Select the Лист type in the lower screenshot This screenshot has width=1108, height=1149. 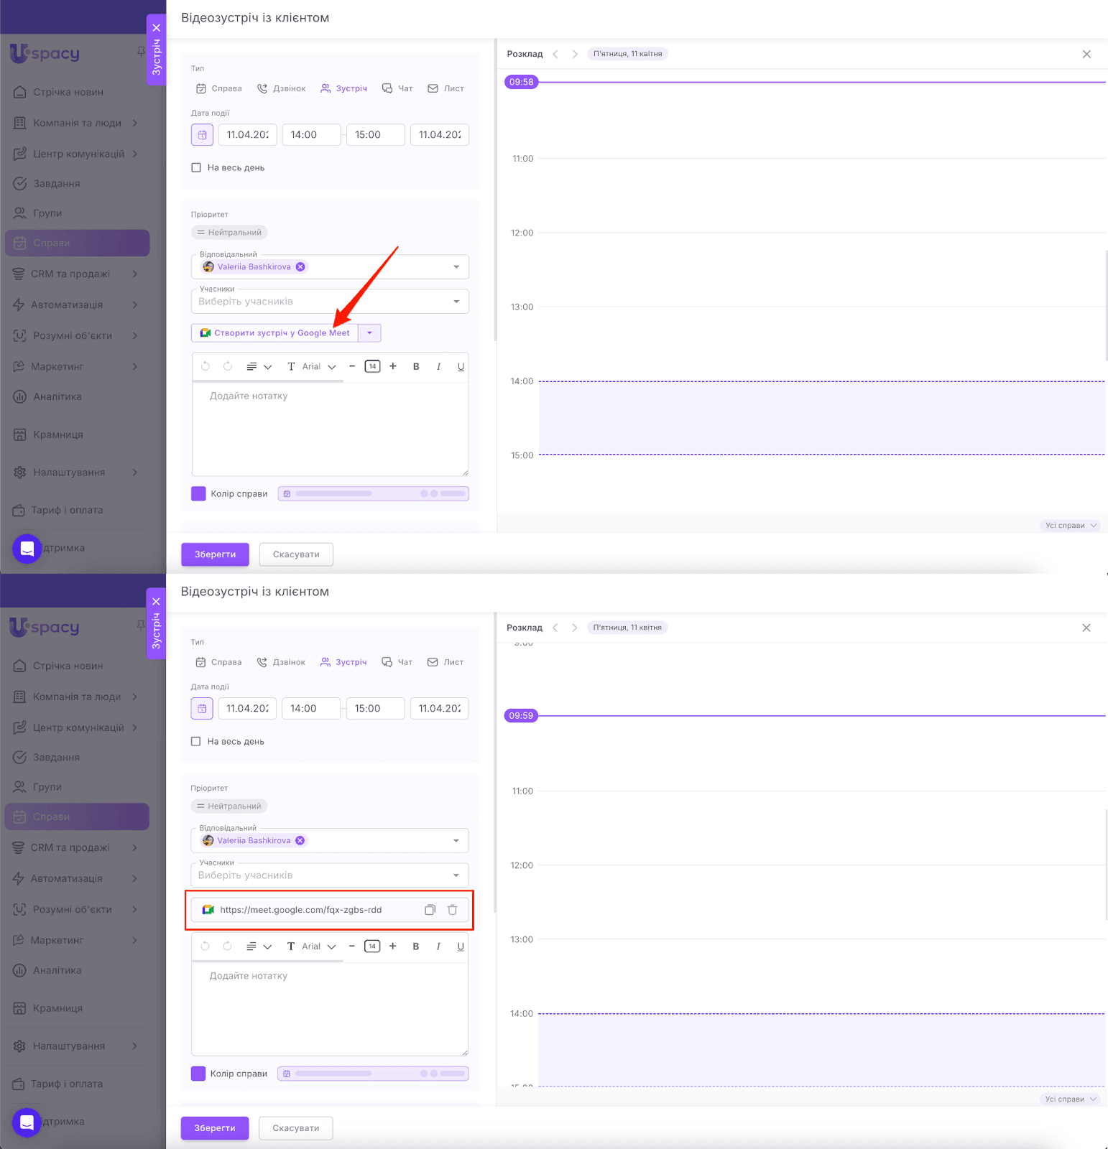[445, 663]
